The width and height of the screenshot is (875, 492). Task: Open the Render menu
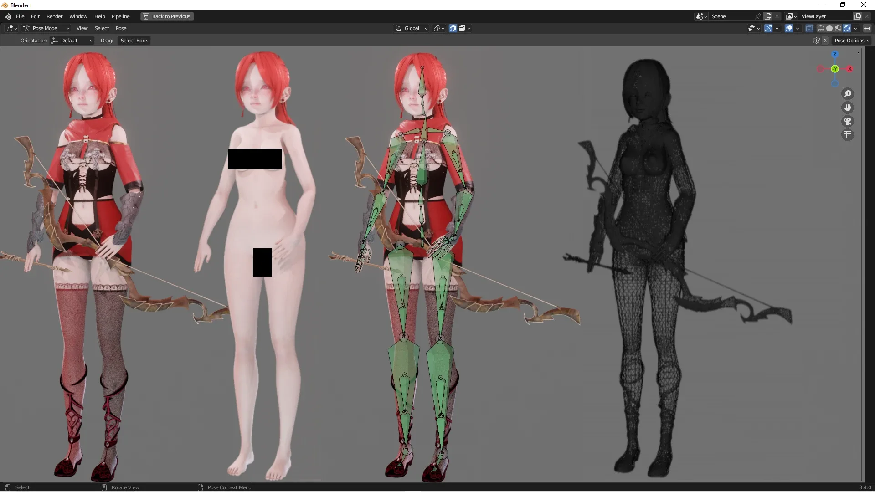tap(54, 16)
